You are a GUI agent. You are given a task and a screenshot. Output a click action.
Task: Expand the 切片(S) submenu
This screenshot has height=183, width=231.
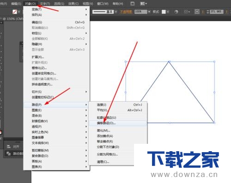pyautogui.click(x=56, y=92)
